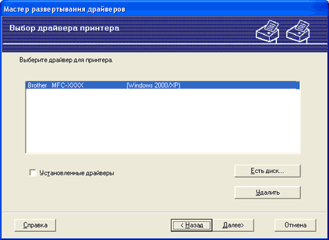The width and height of the screenshot is (329, 240).
Task: Click empty area of the driver list box
Action: coord(163,120)
